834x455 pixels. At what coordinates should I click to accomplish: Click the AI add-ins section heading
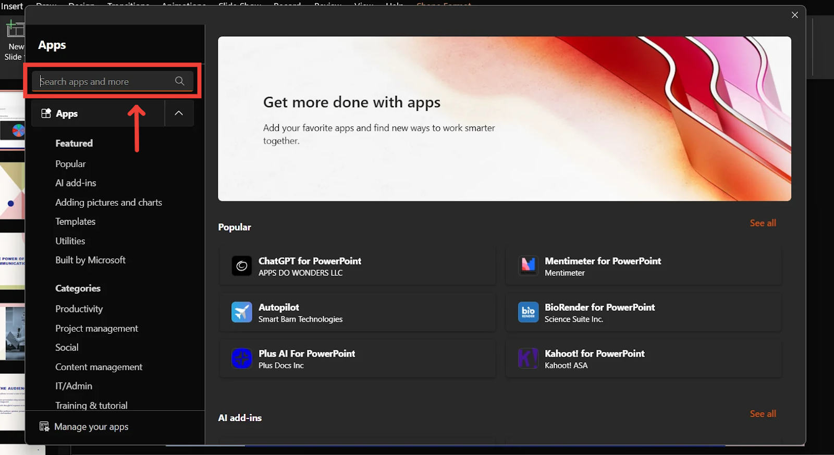(240, 418)
